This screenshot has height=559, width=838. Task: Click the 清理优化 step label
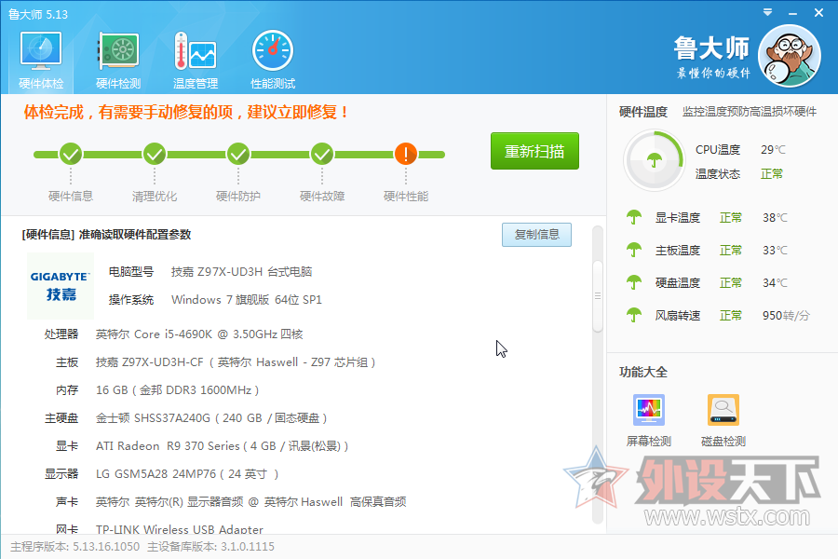point(155,197)
